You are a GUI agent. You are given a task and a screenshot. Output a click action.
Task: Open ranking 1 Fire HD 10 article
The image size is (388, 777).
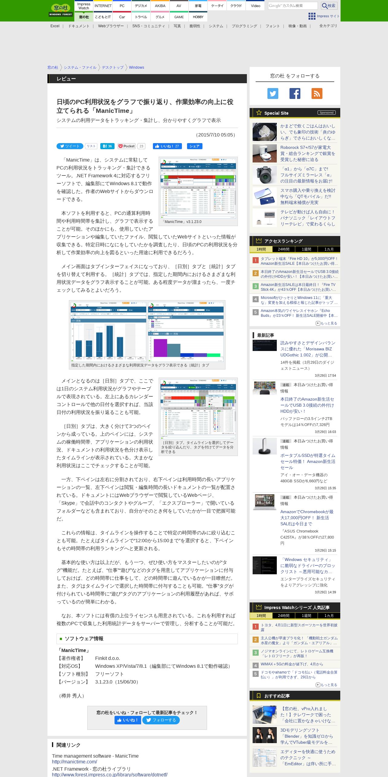[299, 261]
